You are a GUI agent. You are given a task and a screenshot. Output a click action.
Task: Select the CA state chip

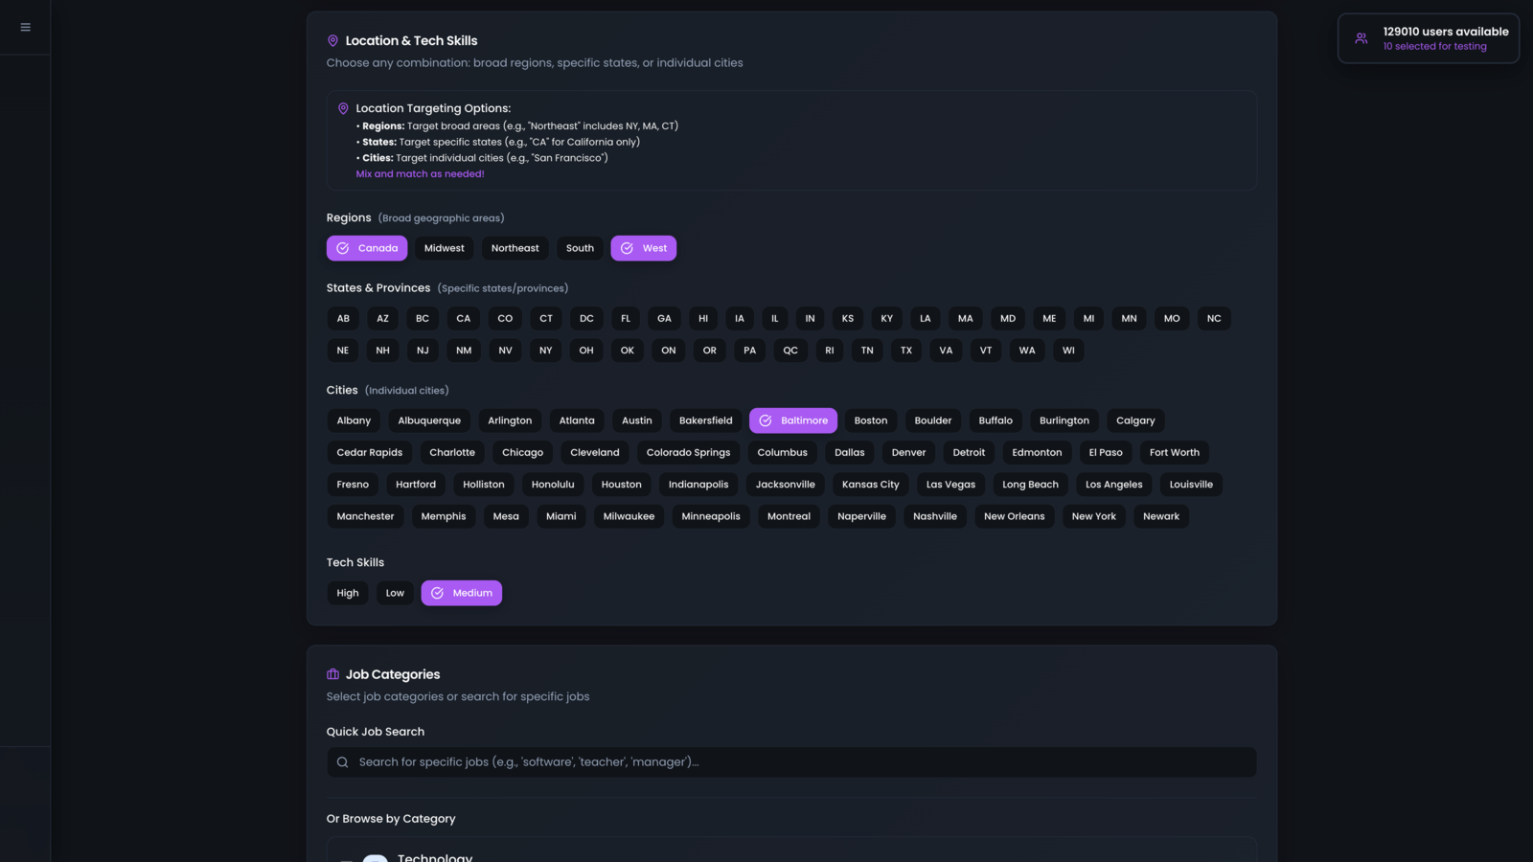tap(464, 318)
